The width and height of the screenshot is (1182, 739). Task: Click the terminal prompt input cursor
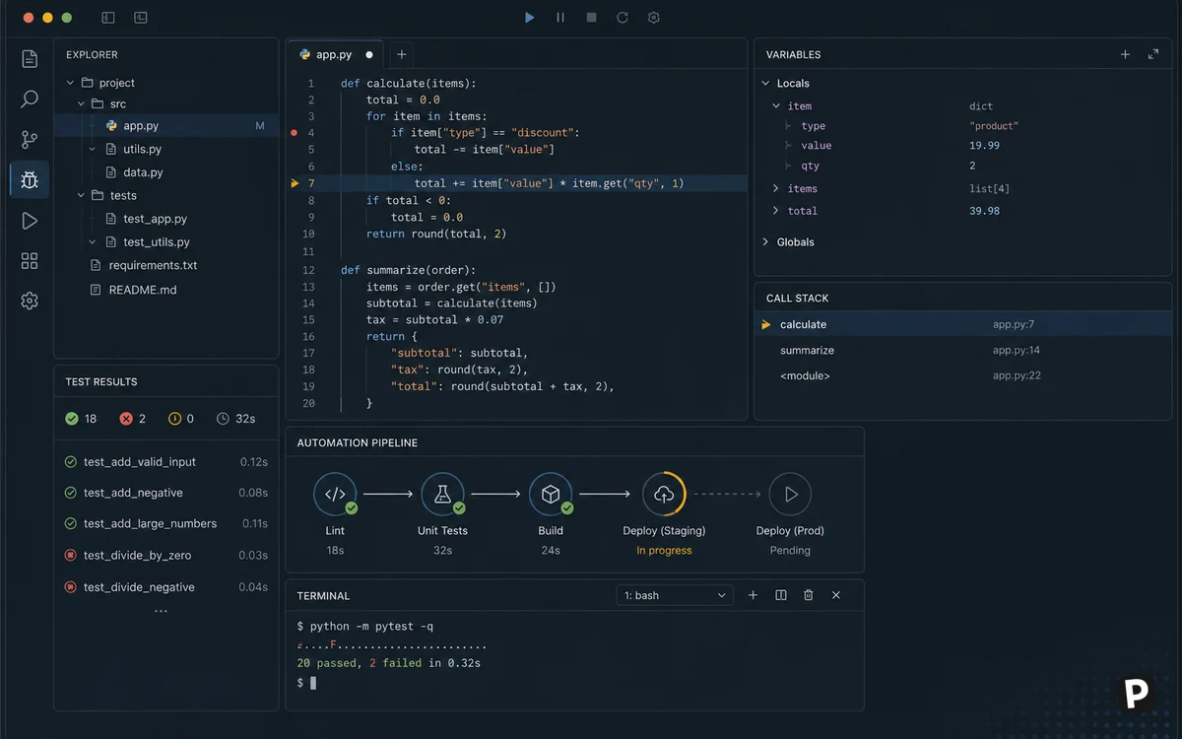[313, 682]
